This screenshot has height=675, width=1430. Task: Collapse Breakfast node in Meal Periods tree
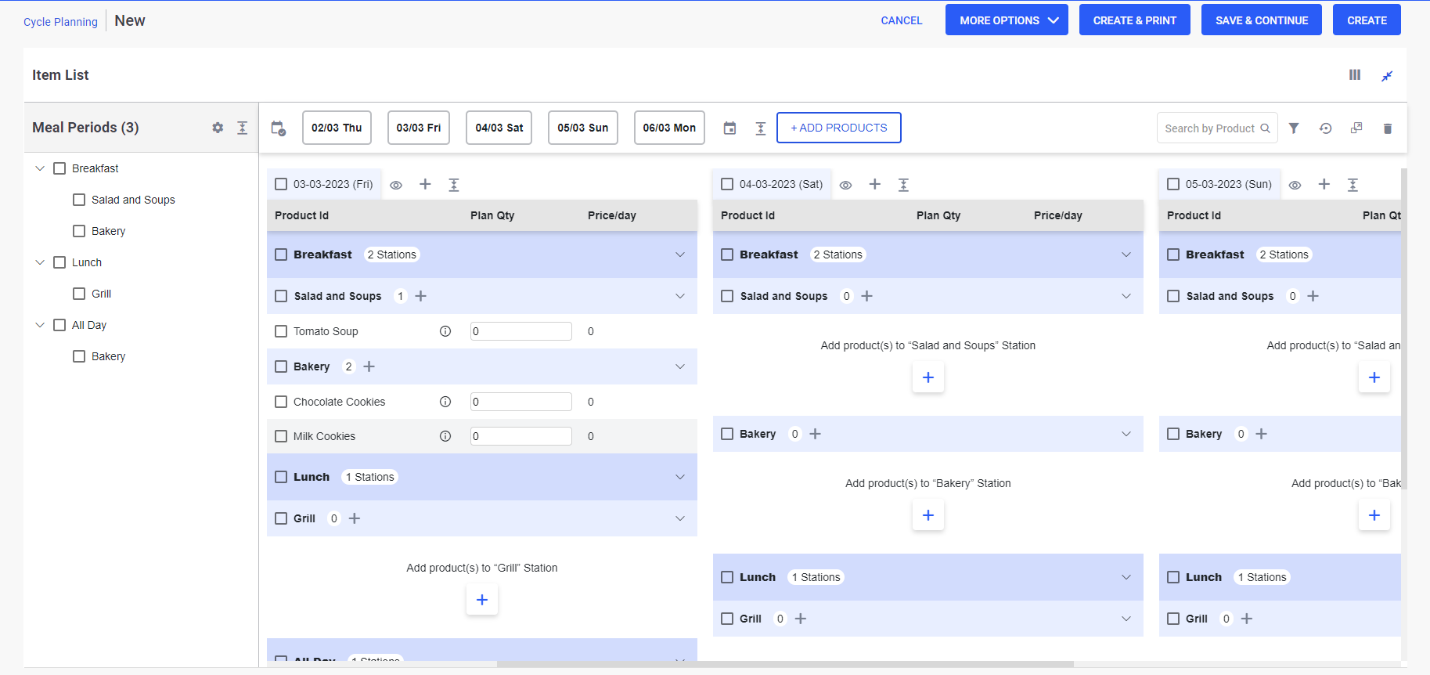(40, 168)
